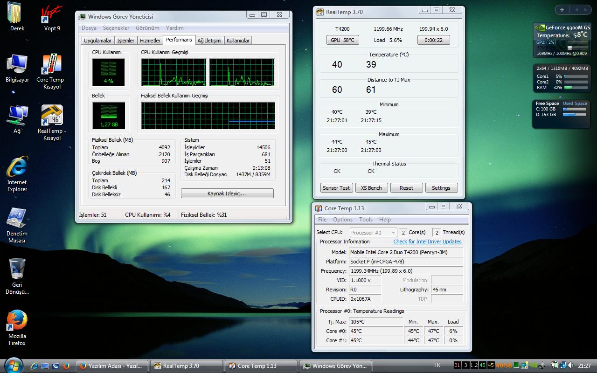Select the Geri Dönüşüm recycle bin icon
Screen dimensions: 597x373
click(17, 276)
